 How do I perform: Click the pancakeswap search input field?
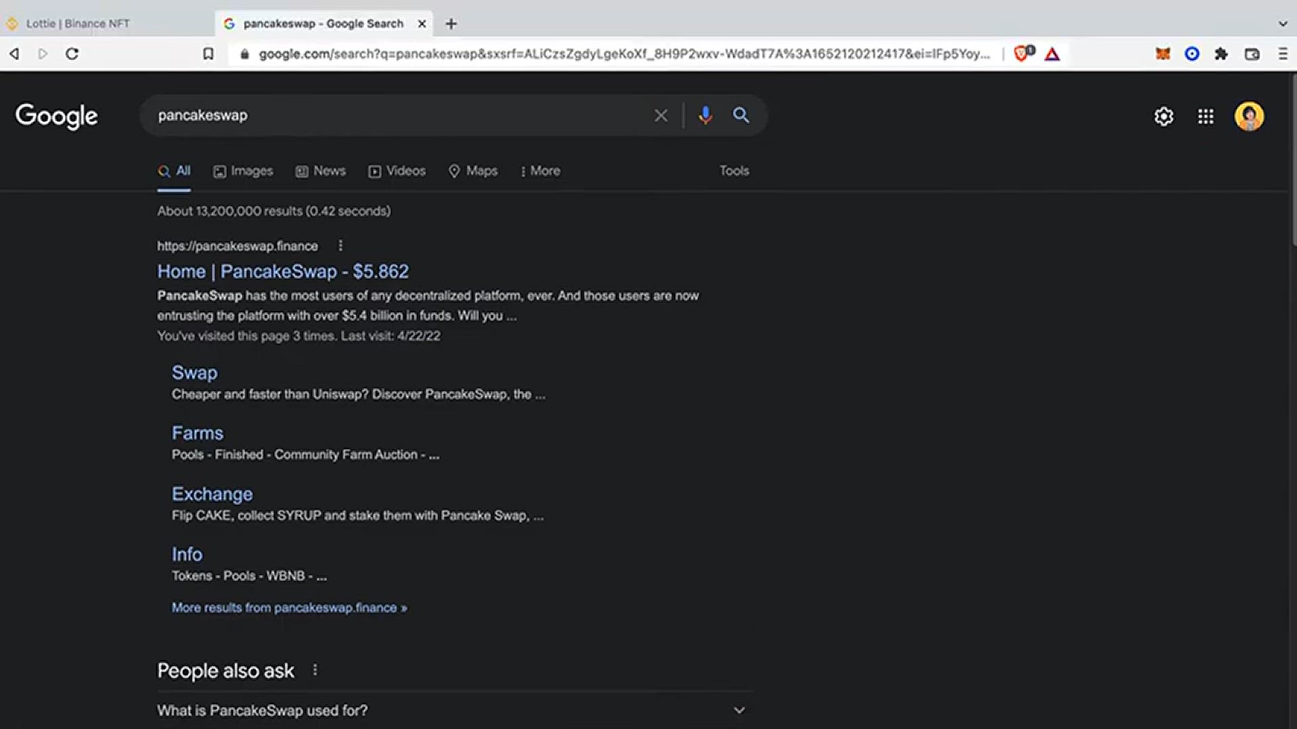pos(399,115)
